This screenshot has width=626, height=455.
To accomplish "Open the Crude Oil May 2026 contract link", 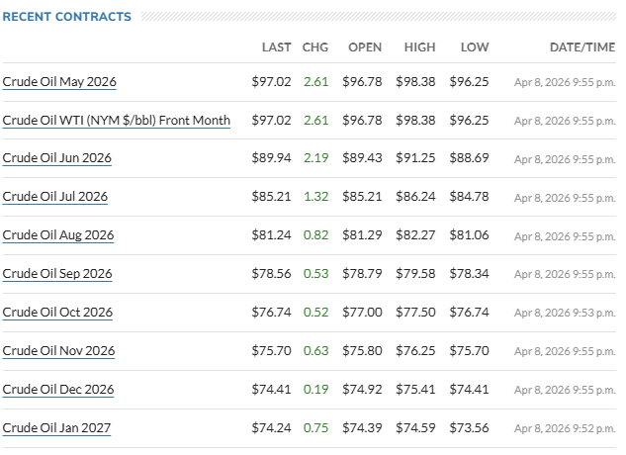I will pos(59,82).
